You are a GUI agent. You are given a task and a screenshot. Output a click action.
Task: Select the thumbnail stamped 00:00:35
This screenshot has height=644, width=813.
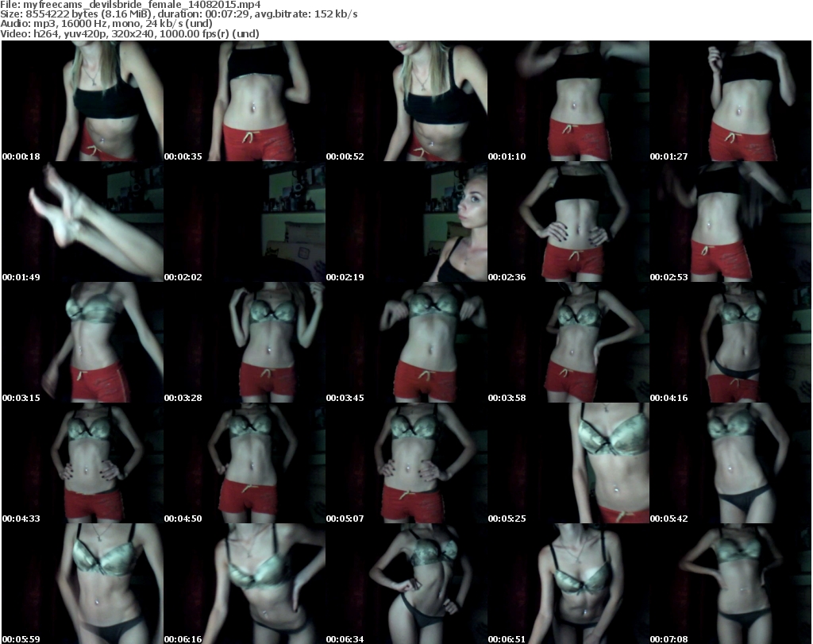coord(245,101)
